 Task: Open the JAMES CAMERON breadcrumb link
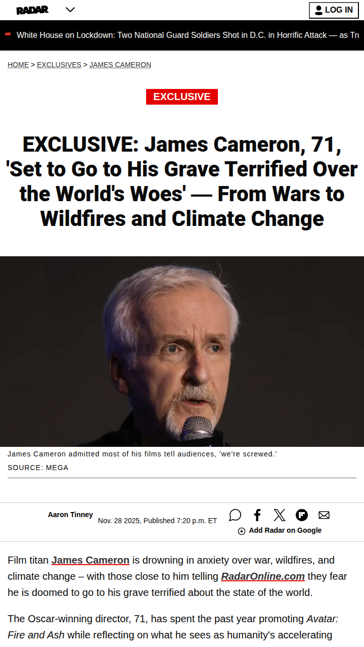(120, 65)
